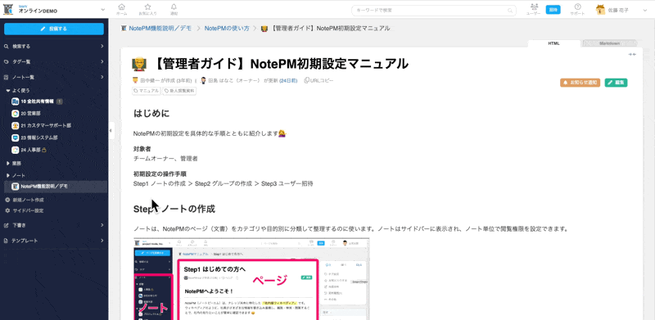655x320 pixels.
Task: Click the はじめに heading
Action: pyautogui.click(x=151, y=114)
